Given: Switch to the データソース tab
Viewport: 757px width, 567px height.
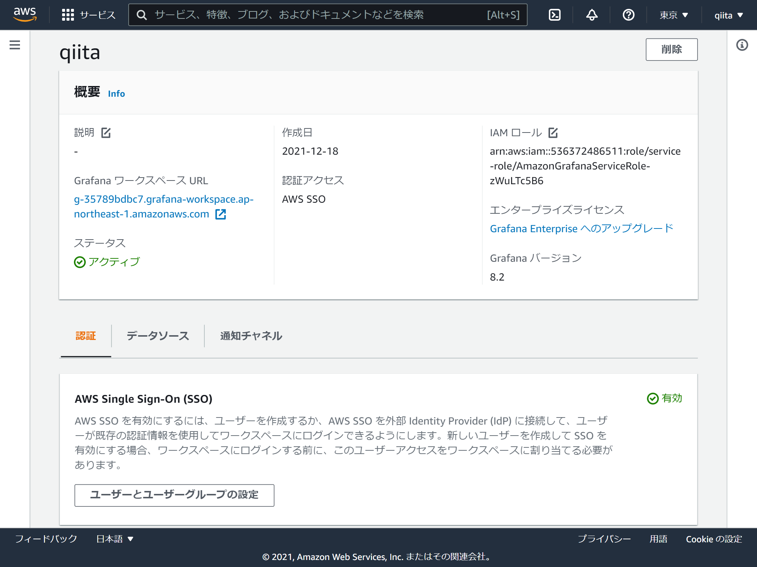Looking at the screenshot, I should 157,336.
